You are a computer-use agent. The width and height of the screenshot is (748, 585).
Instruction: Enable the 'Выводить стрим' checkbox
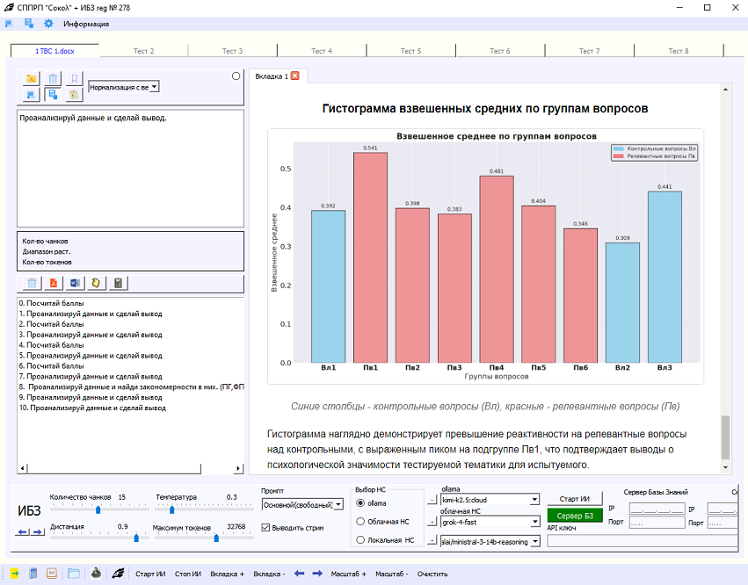point(264,525)
